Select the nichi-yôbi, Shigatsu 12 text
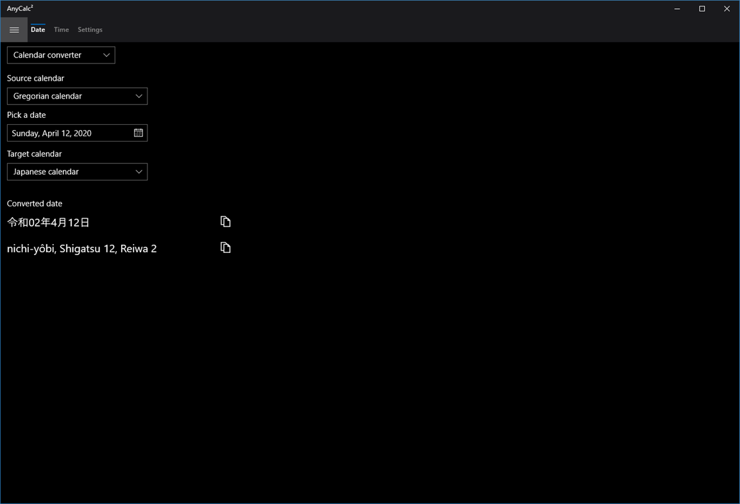Screen dimensions: 740x504 tap(81, 248)
